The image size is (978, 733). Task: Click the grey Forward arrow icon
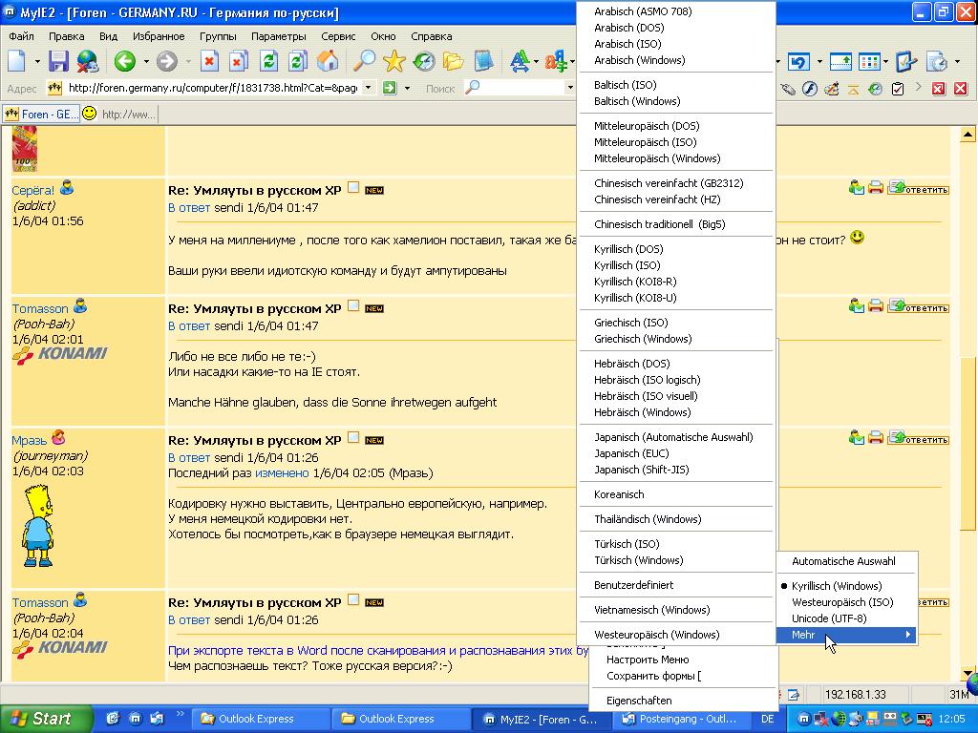coord(166,61)
